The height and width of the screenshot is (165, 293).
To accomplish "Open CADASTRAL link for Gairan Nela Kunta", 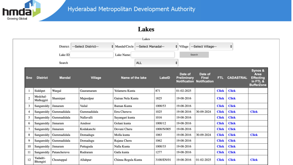I will (x=232, y=98).
